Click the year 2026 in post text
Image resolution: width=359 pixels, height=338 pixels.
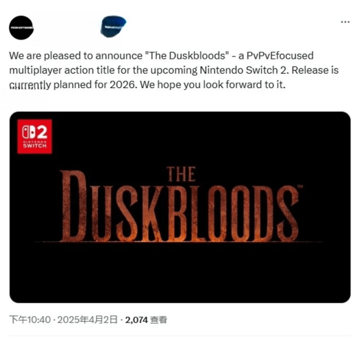tap(123, 85)
